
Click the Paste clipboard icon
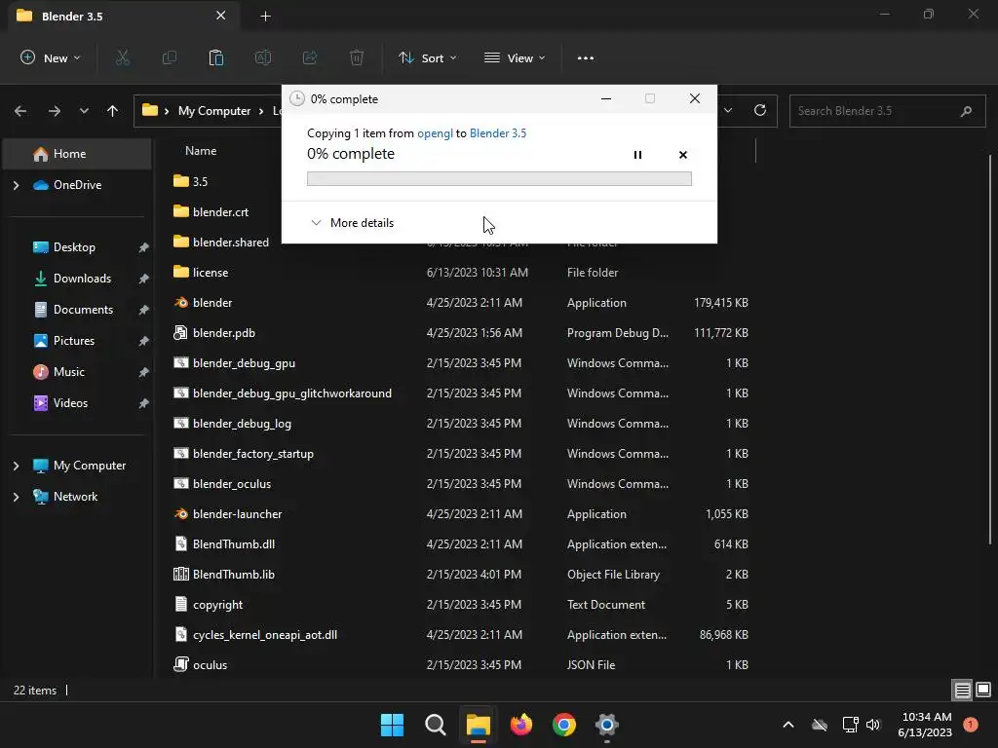pyautogui.click(x=216, y=57)
